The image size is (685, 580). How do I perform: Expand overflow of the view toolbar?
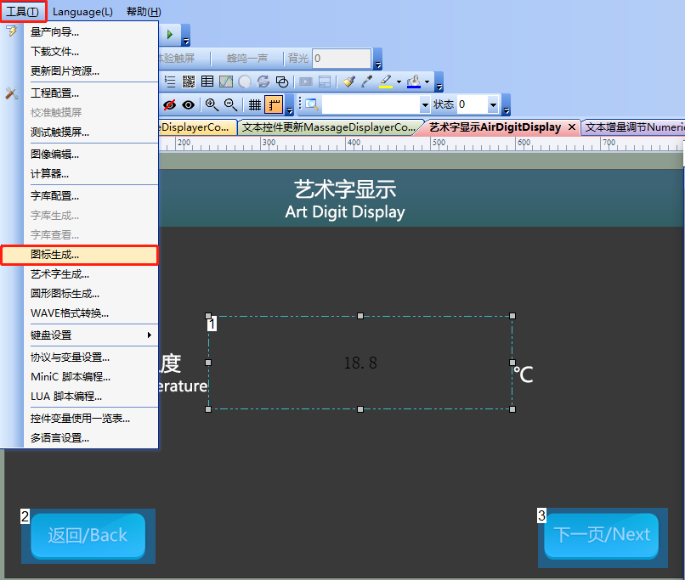click(x=290, y=105)
